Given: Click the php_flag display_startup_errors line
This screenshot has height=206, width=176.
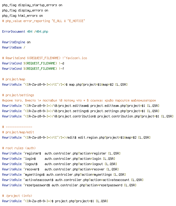Looking at the screenshot, I should 32,5.
